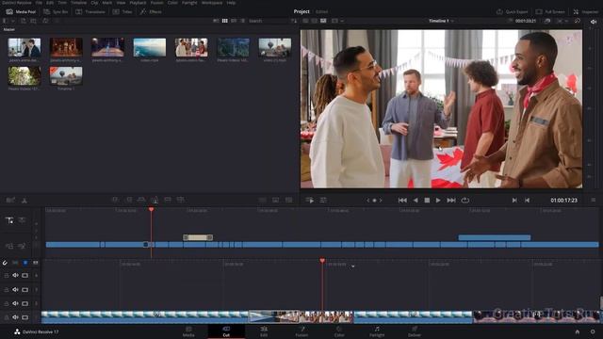The width and height of the screenshot is (603, 339).
Task: Toggle timeline snapping magnet
Action: [x=5, y=263]
